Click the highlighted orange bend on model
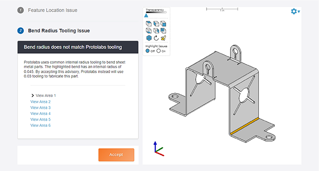The width and height of the screenshot is (319, 171). pyautogui.click(x=245, y=126)
